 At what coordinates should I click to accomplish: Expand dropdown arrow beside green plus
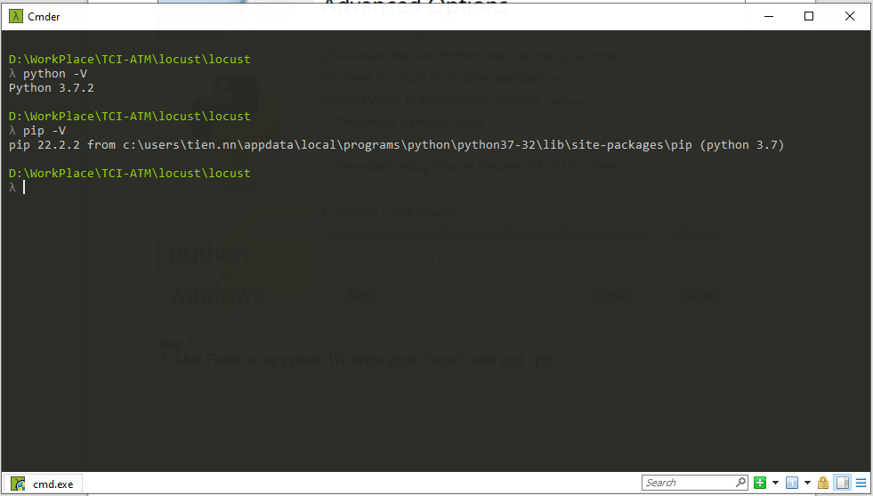click(x=775, y=483)
